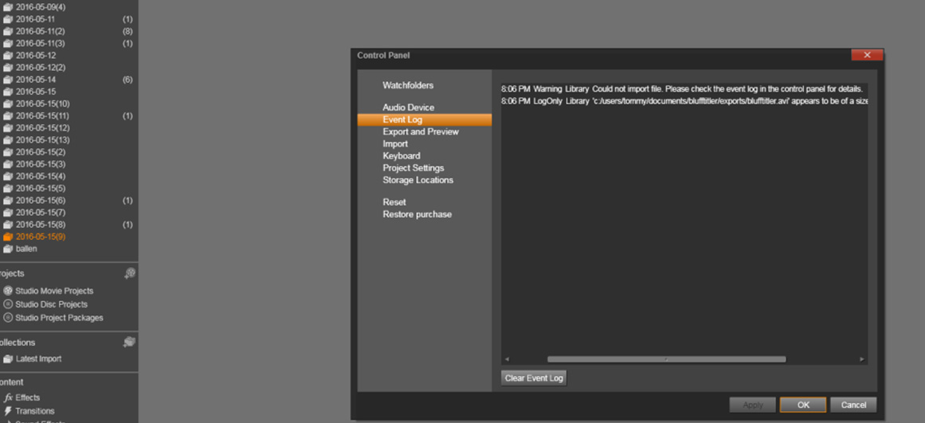Click the add new project icon in Projects header
Screen dimensions: 925x423
[x=129, y=273]
